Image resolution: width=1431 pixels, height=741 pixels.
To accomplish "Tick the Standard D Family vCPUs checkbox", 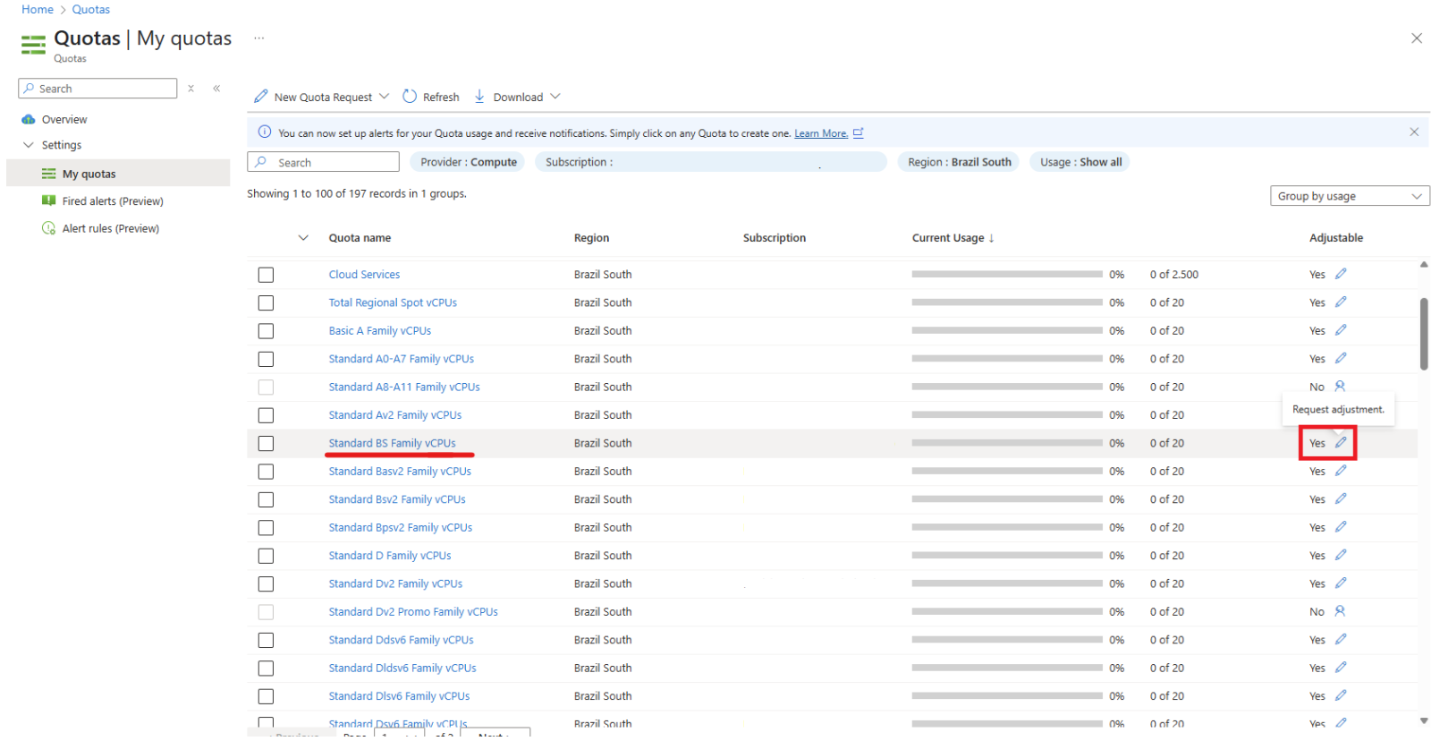I will pos(266,556).
